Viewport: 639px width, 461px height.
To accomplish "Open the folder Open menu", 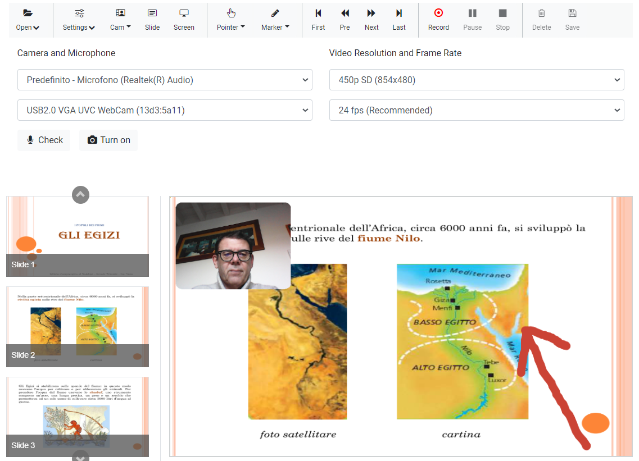I will pyautogui.click(x=28, y=20).
